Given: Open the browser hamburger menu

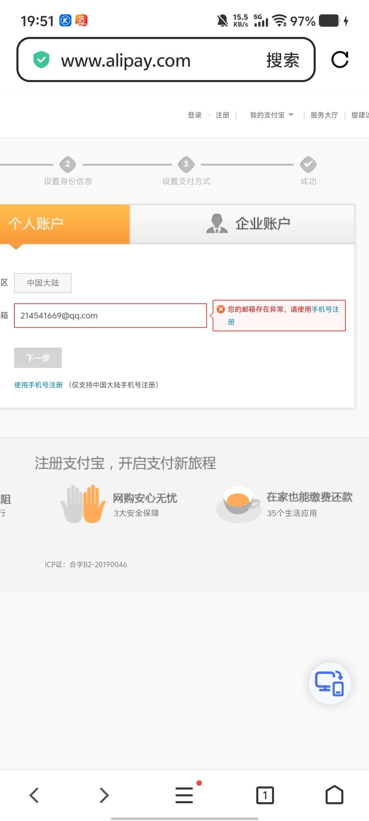Looking at the screenshot, I should point(184,795).
